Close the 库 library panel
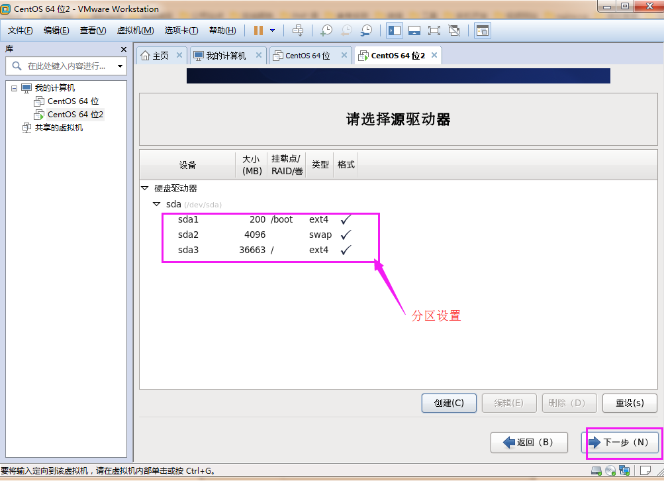 (124, 49)
